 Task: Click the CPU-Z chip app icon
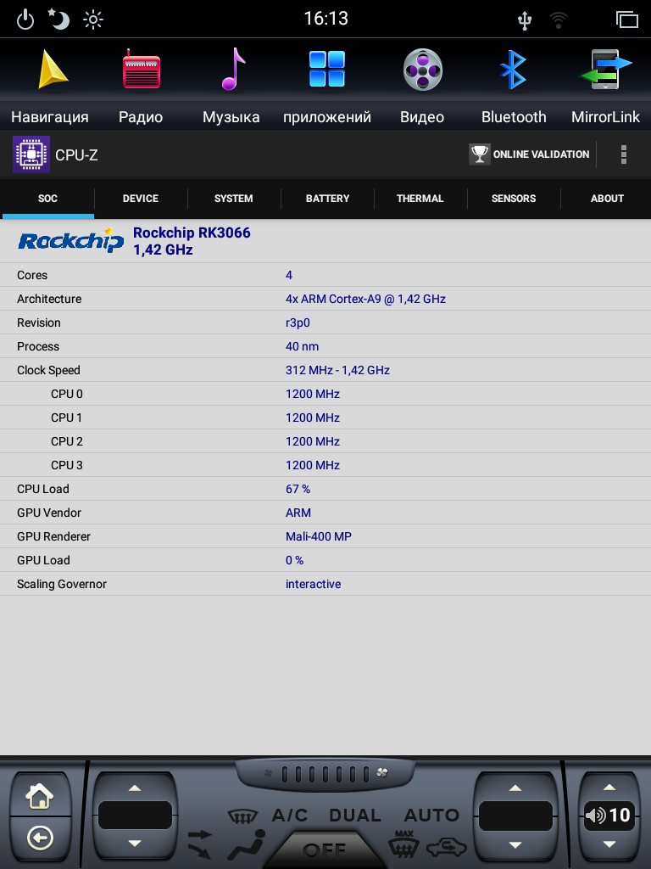[31, 154]
